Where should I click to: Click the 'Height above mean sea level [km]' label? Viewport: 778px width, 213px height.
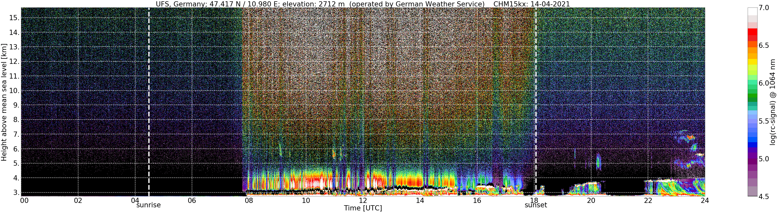(4, 102)
